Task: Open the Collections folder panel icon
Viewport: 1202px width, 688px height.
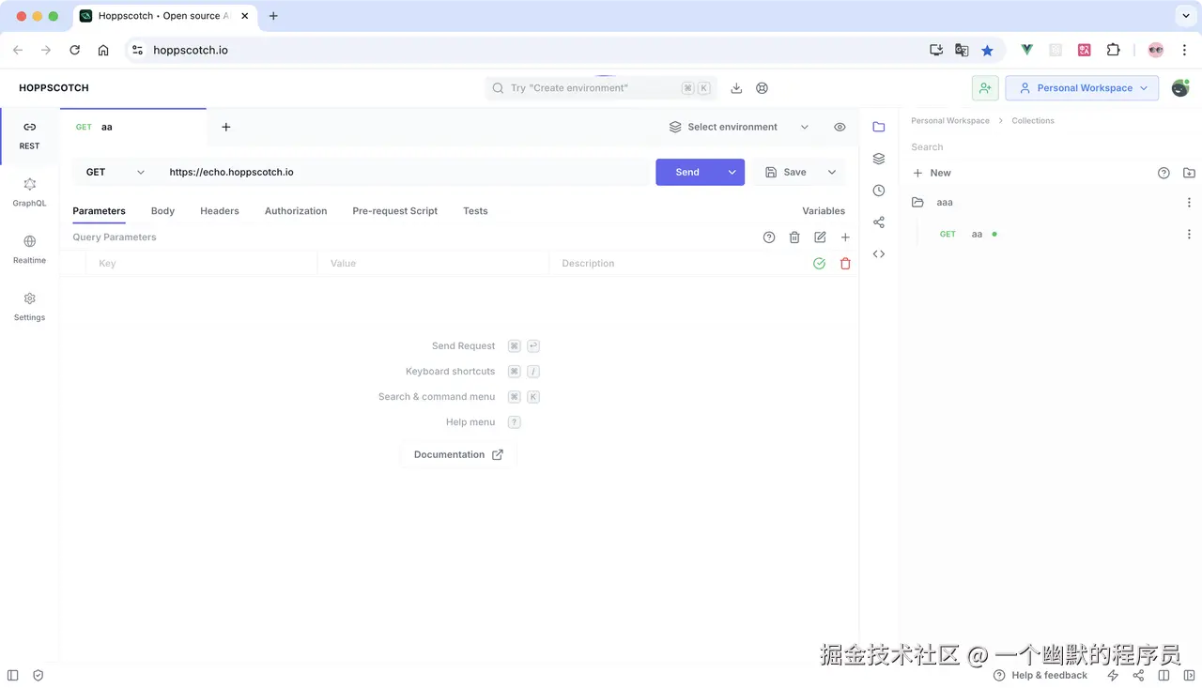Action: click(879, 127)
